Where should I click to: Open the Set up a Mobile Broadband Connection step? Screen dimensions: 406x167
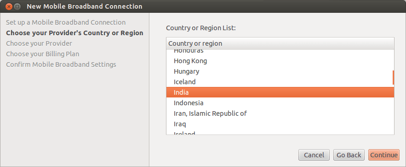(x=66, y=22)
